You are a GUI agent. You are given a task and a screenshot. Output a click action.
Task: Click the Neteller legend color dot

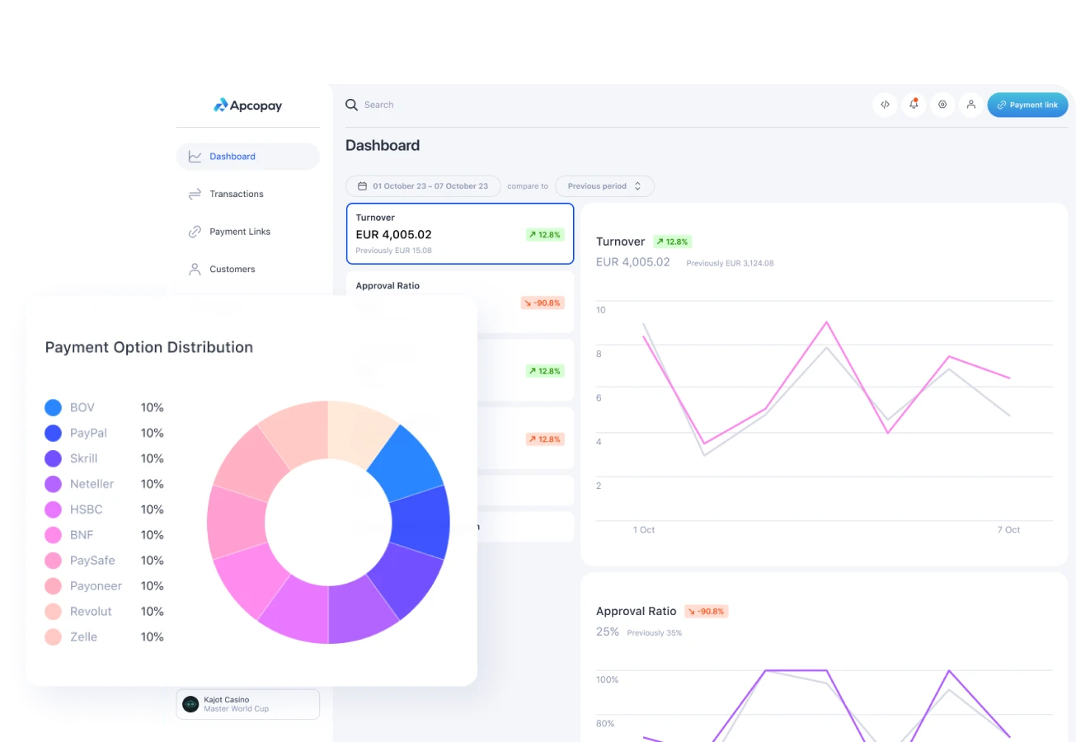coord(53,484)
